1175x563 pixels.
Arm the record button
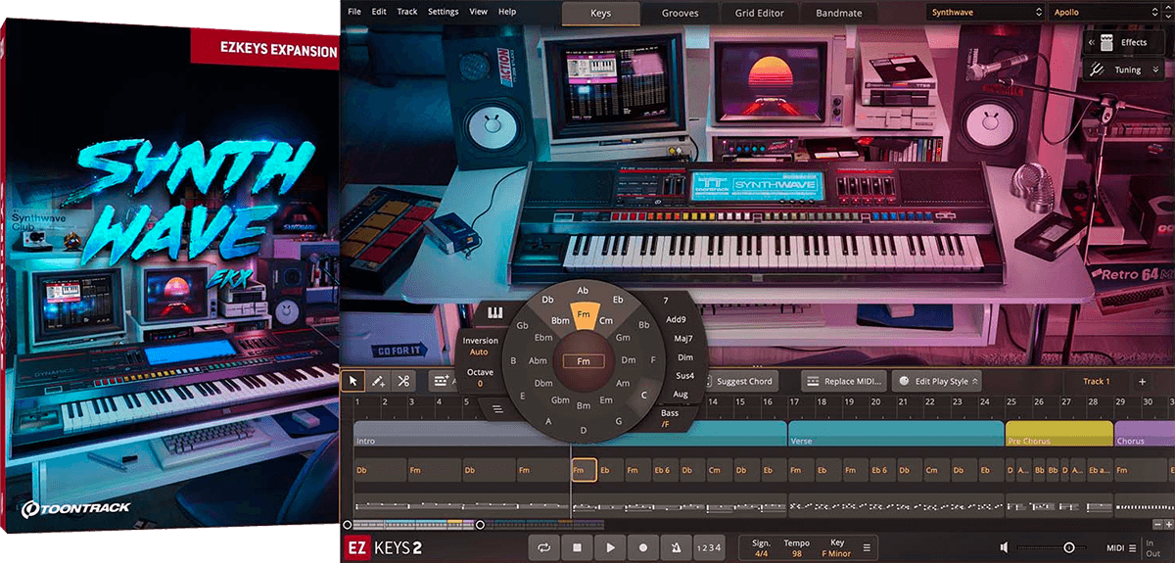tap(643, 548)
